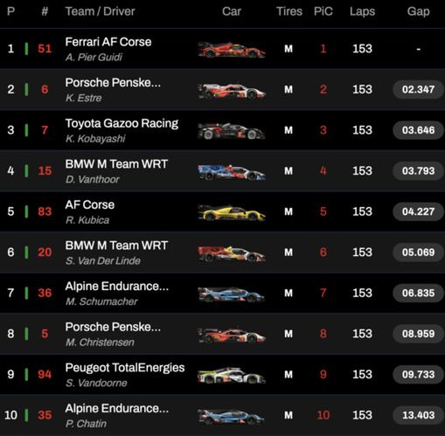Select the Porsche Penske #5 car image
The height and width of the screenshot is (436, 445).
click(232, 335)
